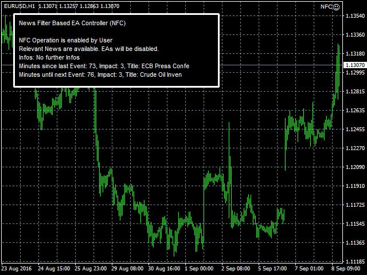Click time axis label 5 Sep 17:00
The height and width of the screenshot is (275, 367).
tap(272, 269)
